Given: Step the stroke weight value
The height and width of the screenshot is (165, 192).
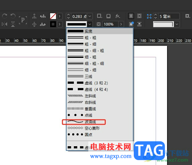Looking at the screenshot, I should pyautogui.click(x=69, y=16).
